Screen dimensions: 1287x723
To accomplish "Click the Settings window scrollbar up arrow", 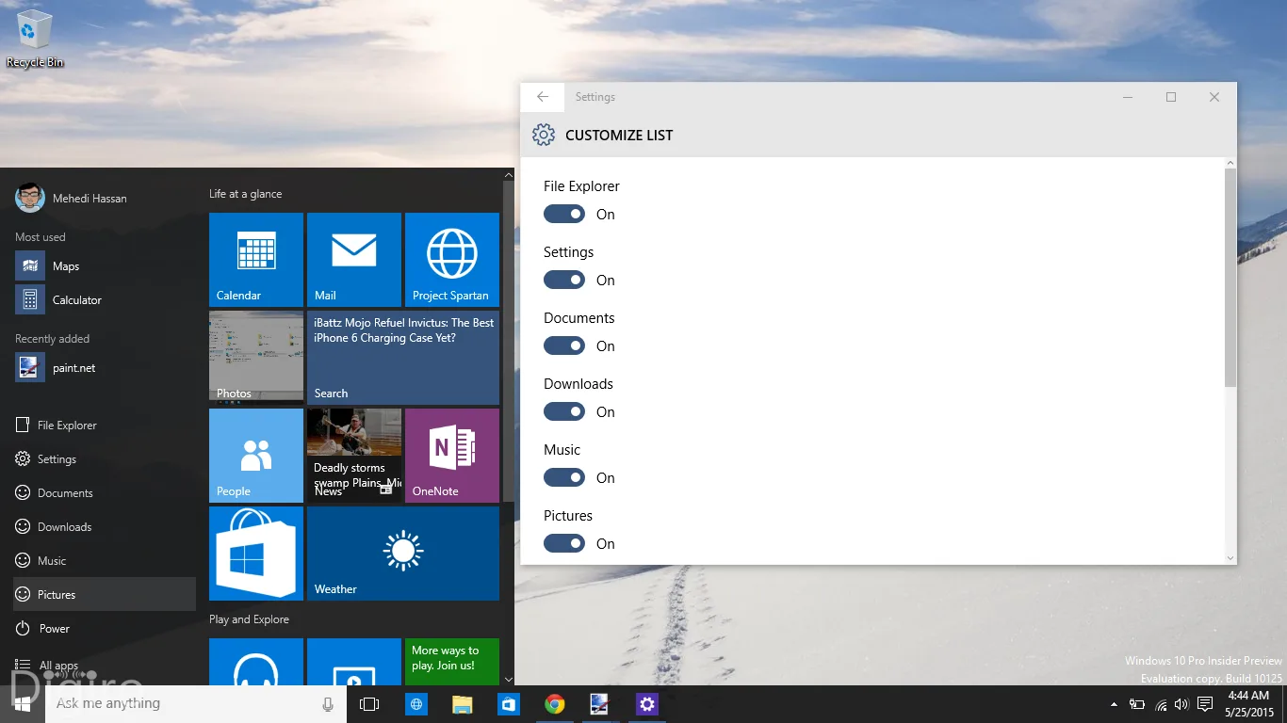I will (1230, 164).
